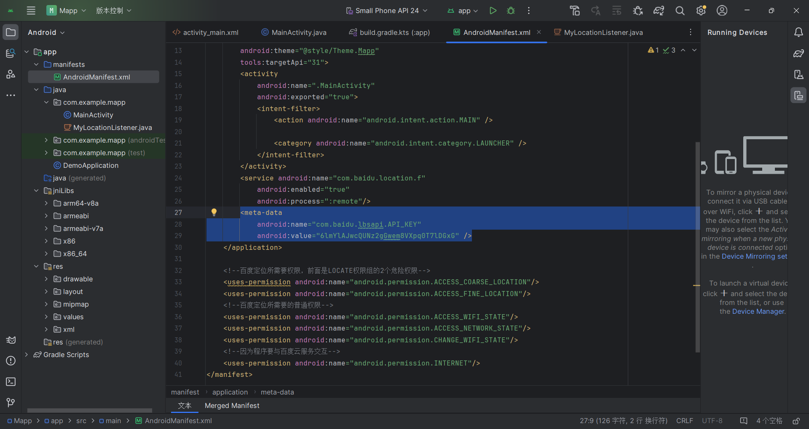Click cursor position 27:9 in status bar
Viewport: 809px width, 429px height.
(623, 421)
